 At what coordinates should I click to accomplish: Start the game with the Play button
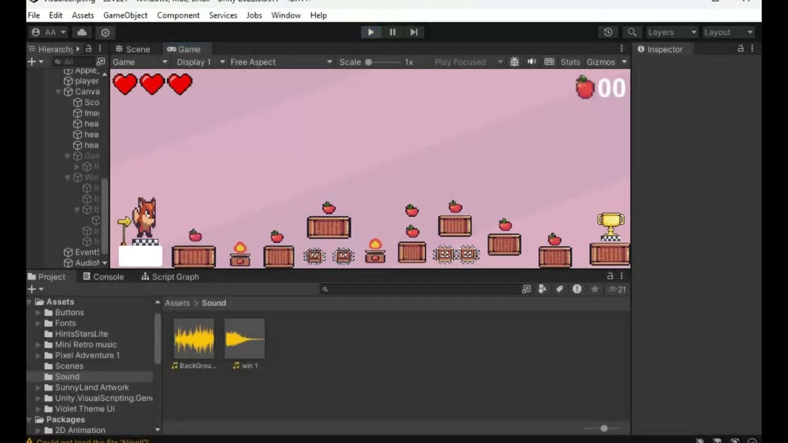(371, 32)
